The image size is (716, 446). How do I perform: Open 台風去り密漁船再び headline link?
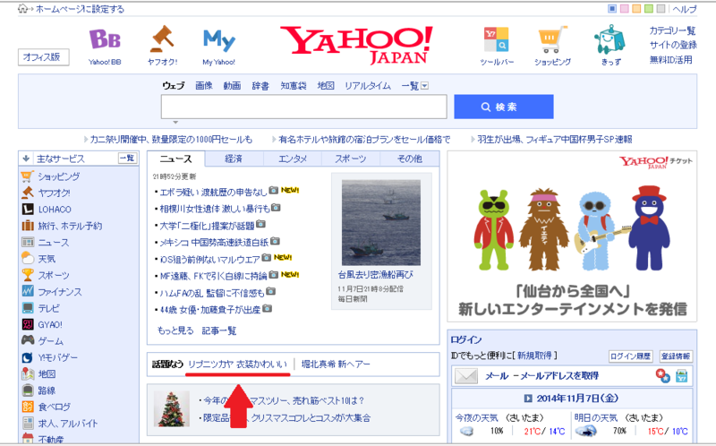(375, 275)
